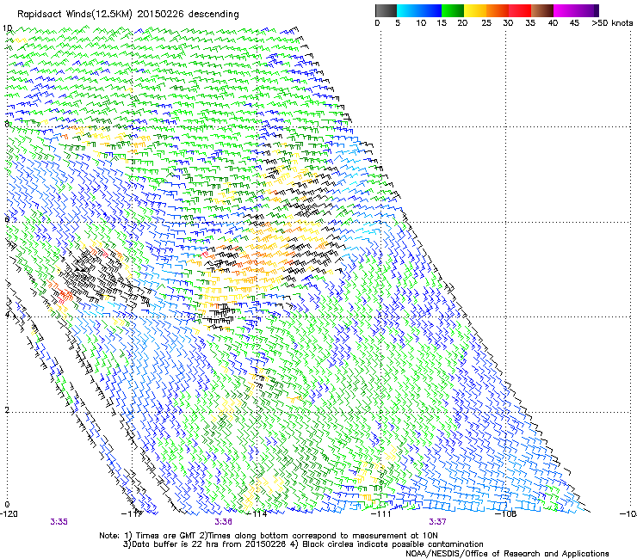
Task: Click the 'Data buffer is 22 hrs' note line
Action: pos(303,544)
